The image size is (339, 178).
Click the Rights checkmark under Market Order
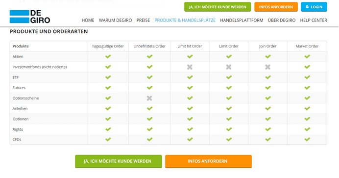(307, 129)
